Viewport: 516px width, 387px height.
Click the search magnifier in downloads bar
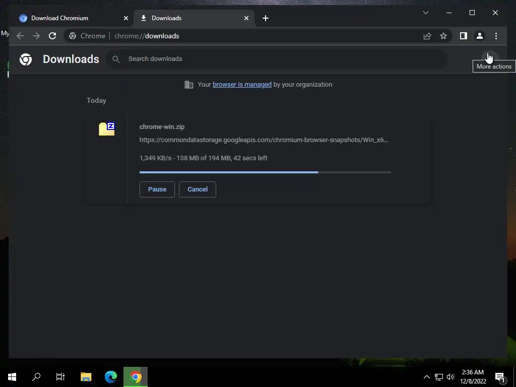point(116,59)
